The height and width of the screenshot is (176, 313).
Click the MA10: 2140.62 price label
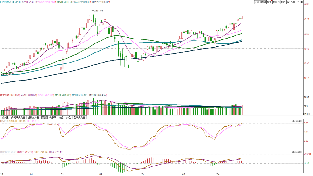pyautogui.click(x=30, y=2)
